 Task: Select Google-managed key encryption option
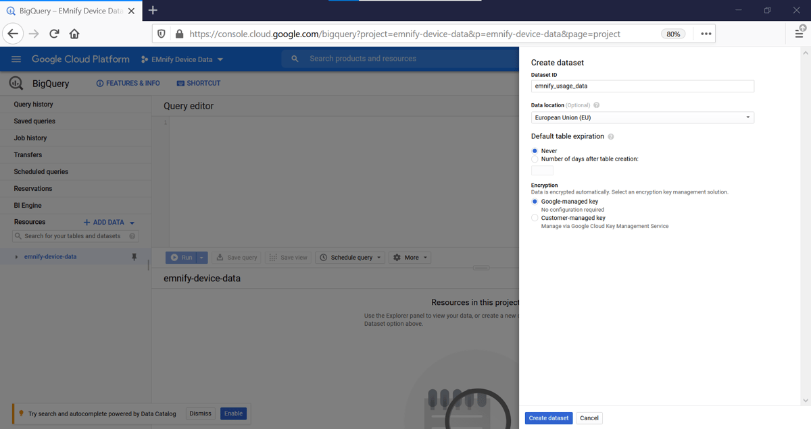(535, 202)
